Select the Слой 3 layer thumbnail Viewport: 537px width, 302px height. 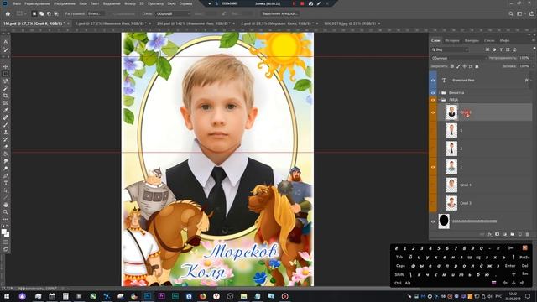[x=451, y=203]
